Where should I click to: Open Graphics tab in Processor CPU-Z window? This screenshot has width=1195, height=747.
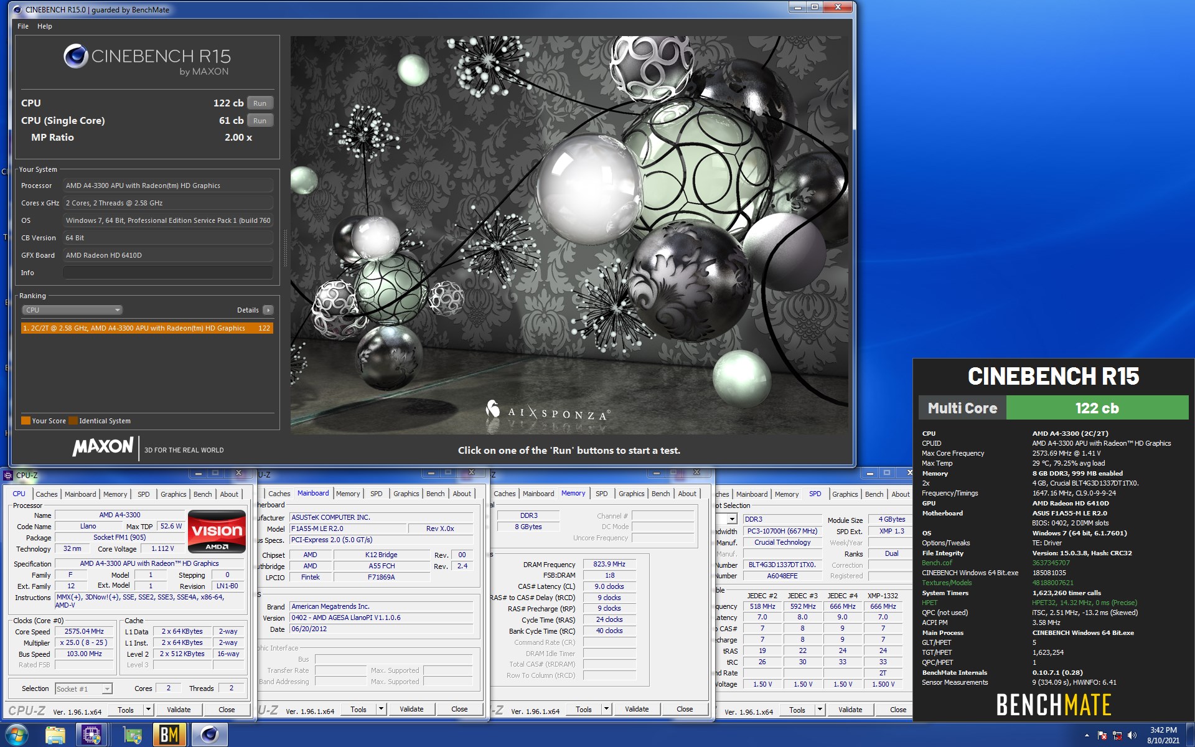click(173, 494)
